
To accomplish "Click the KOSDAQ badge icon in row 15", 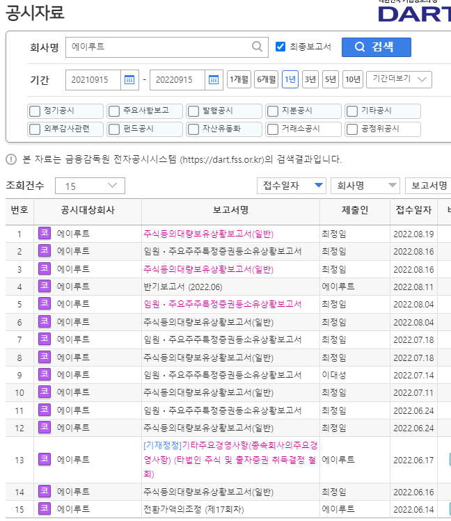I will tap(45, 508).
